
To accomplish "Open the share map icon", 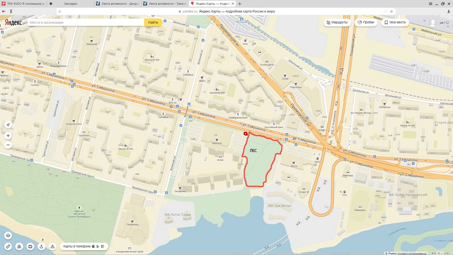I will 41,246.
